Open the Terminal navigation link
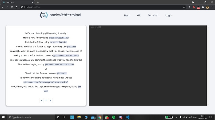The image size is (215, 120). [153, 16]
